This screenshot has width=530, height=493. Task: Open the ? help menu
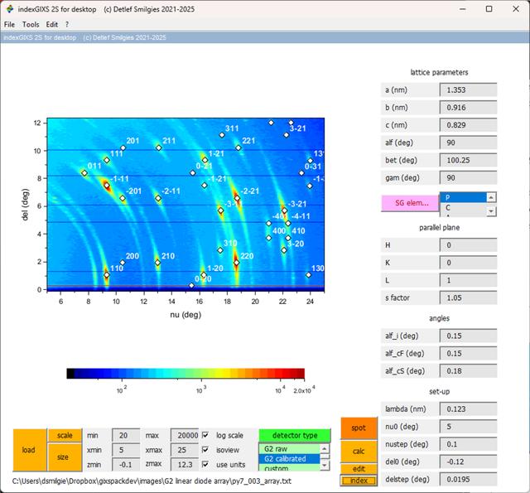point(67,24)
